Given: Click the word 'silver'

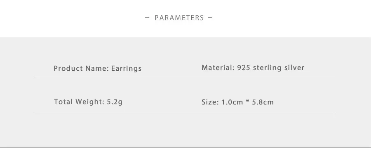Looking at the screenshot, I should coord(294,68).
